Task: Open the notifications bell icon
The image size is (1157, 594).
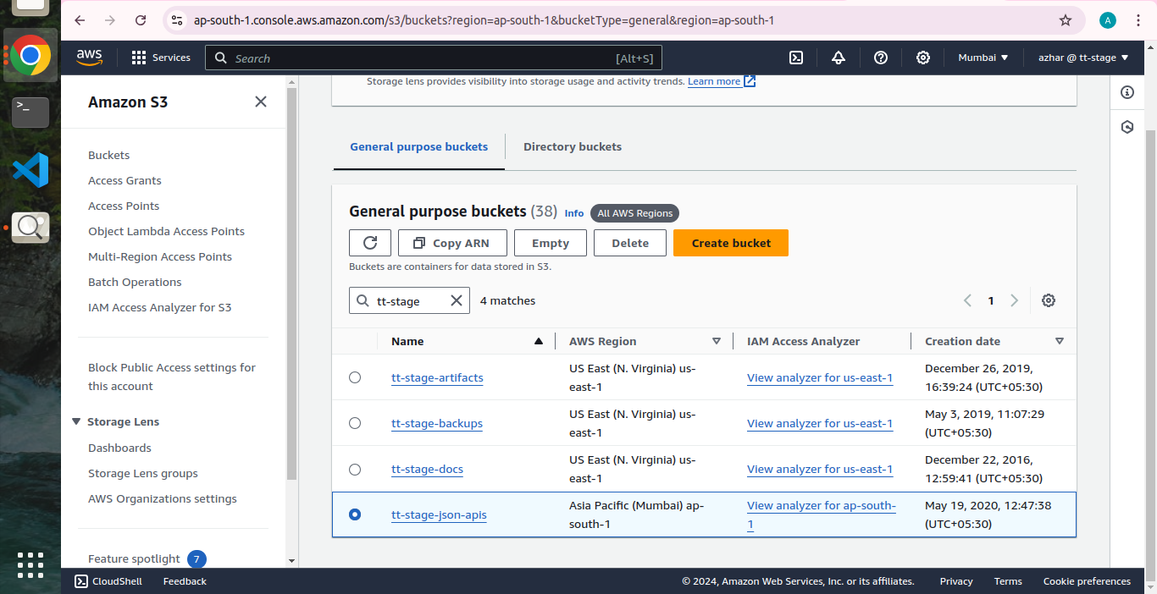Action: tap(839, 58)
